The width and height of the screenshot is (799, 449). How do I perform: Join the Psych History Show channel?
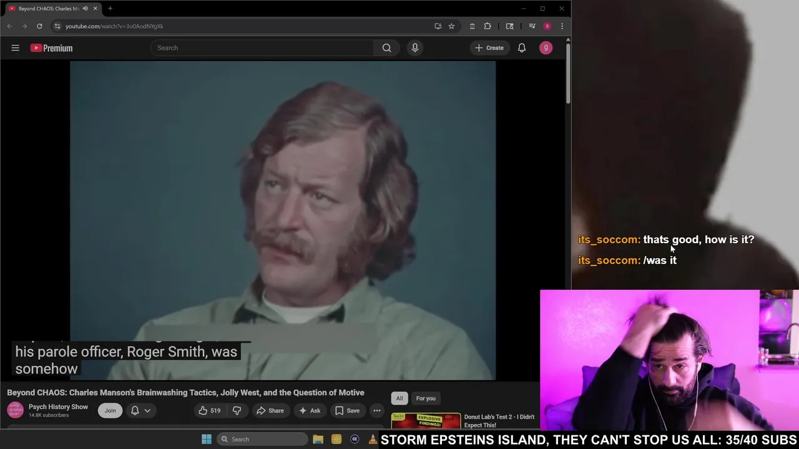[110, 410]
